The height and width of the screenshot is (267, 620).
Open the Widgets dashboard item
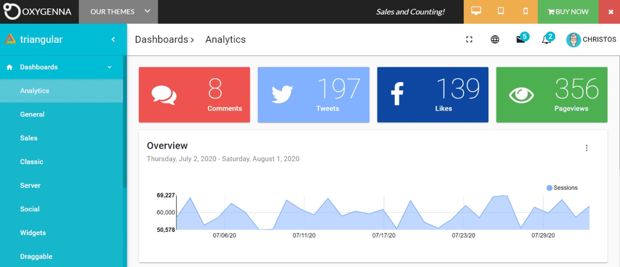(x=33, y=233)
